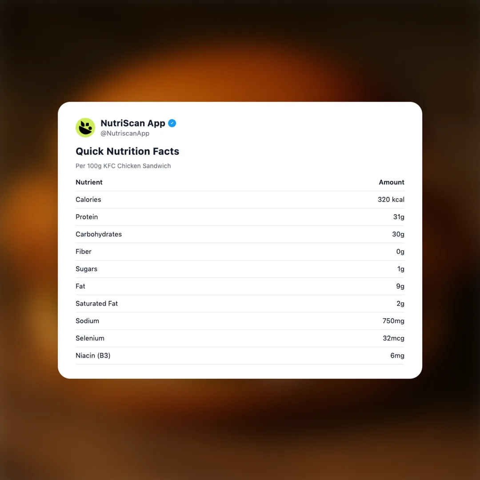Screen dimensions: 480x480
Task: Select the Selenium row label
Action: coord(90,338)
